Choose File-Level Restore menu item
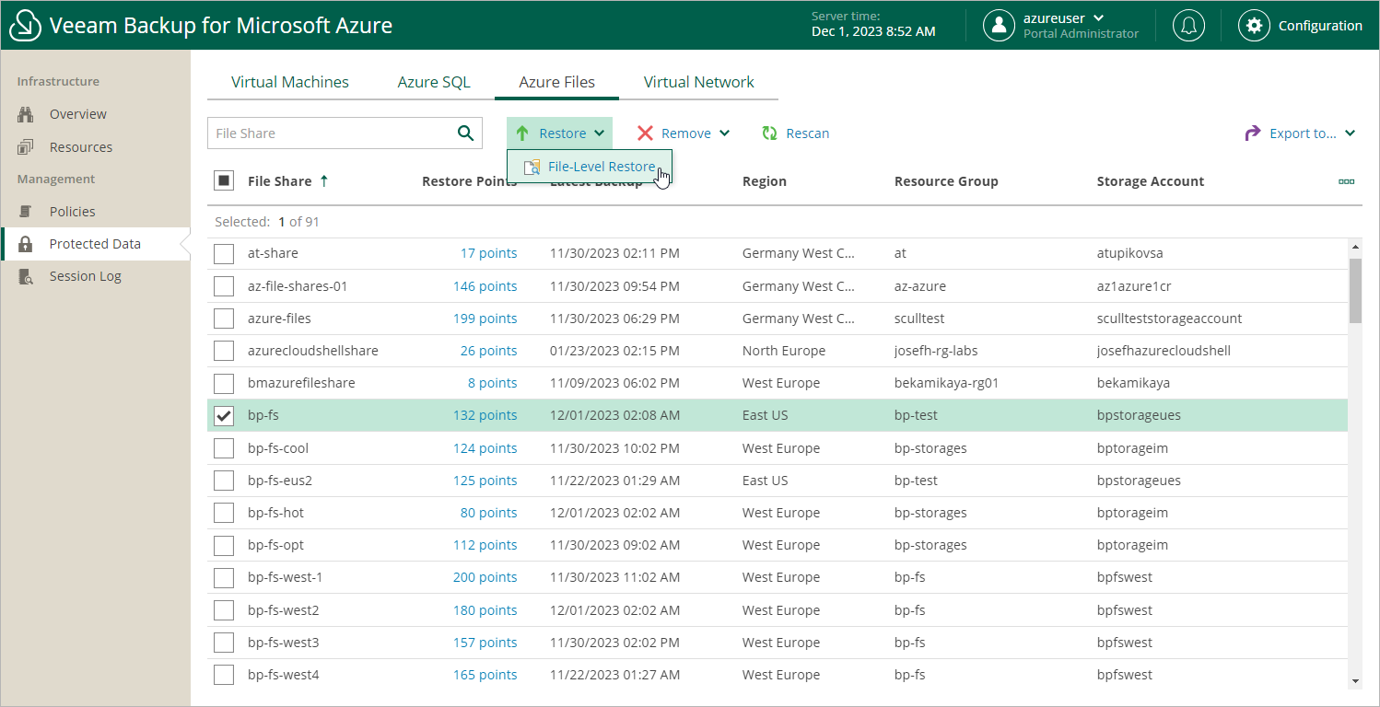 point(590,167)
